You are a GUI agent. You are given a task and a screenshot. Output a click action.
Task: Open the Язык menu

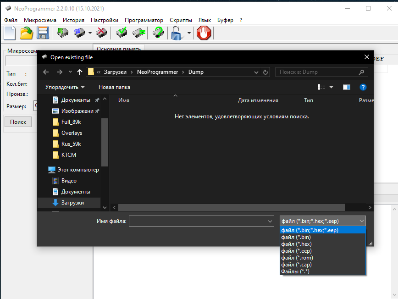pyautogui.click(x=205, y=20)
